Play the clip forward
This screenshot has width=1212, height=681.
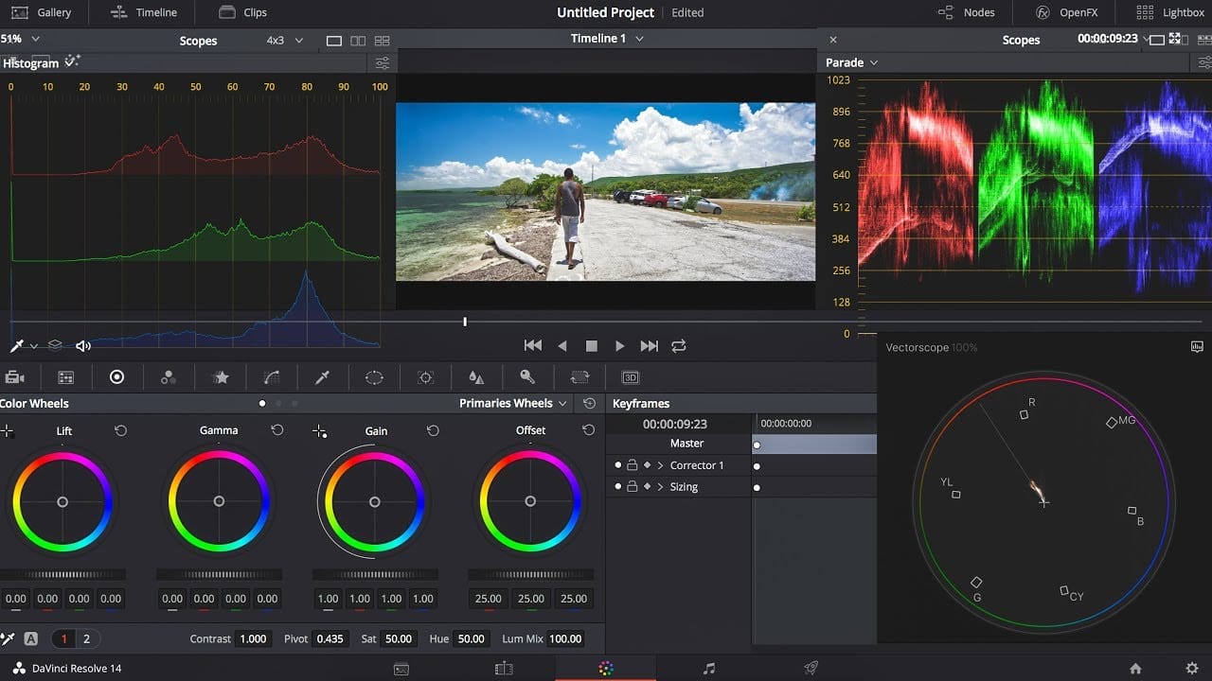coord(620,346)
